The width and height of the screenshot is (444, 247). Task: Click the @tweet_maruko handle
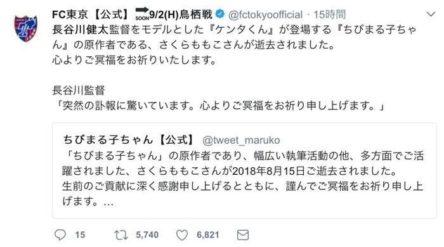tap(241, 140)
